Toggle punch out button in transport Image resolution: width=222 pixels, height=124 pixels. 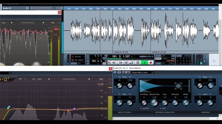[88, 63]
